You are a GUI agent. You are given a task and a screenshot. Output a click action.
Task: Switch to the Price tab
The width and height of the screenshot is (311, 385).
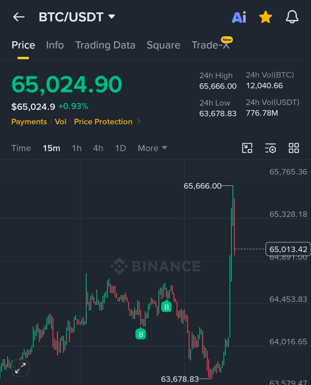(23, 45)
